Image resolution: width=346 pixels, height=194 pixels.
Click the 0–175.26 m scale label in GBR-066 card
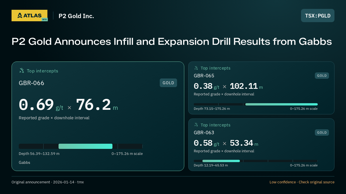pyautogui.click(x=127, y=154)
